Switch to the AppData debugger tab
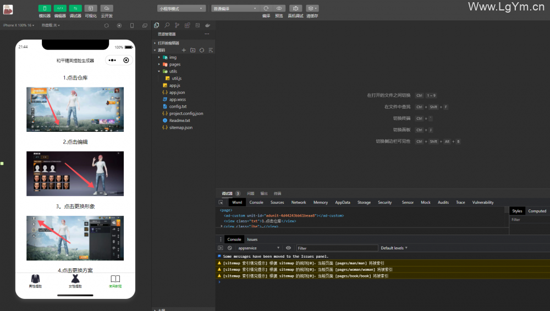The image size is (550, 311). 342,202
